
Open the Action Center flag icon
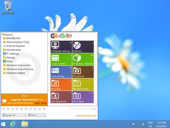point(133,124)
